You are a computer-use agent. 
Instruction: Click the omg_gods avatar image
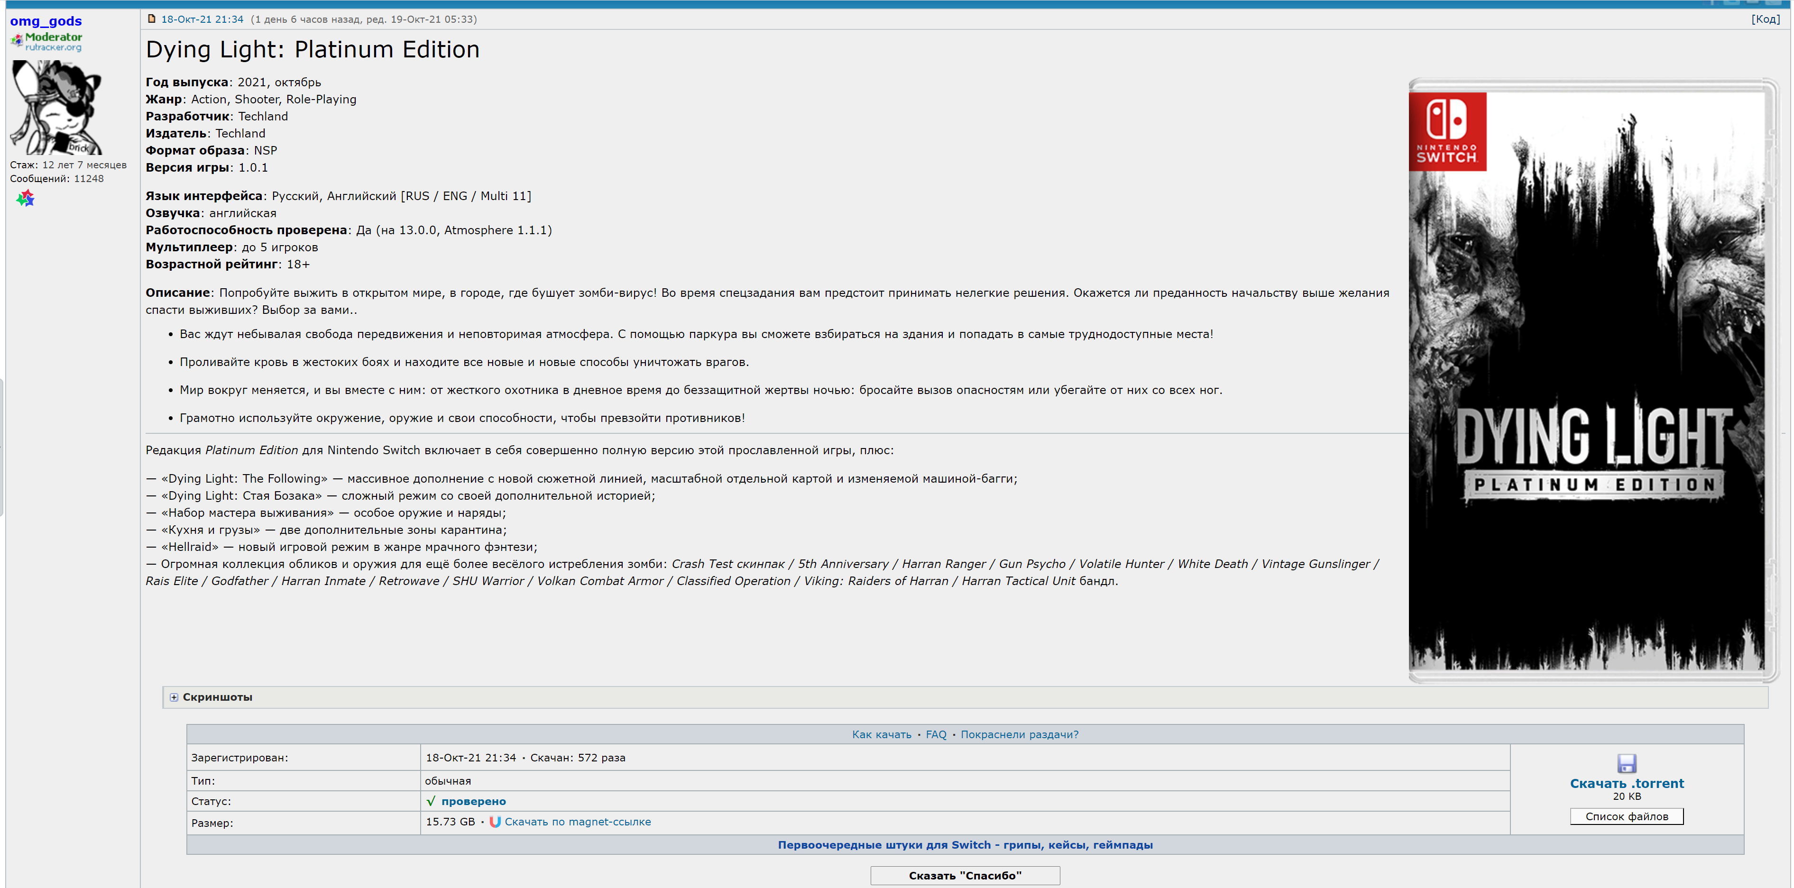pos(55,107)
